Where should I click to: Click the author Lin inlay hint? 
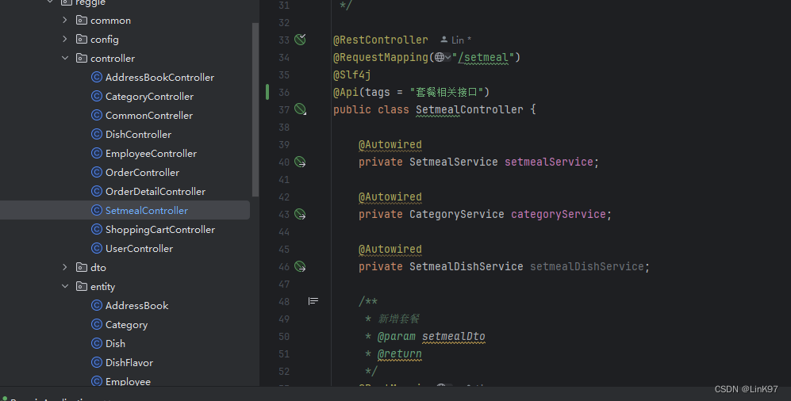pyautogui.click(x=455, y=40)
